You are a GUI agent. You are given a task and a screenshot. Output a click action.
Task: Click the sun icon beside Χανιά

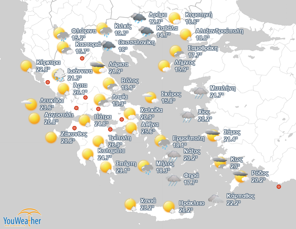(x=130, y=205)
